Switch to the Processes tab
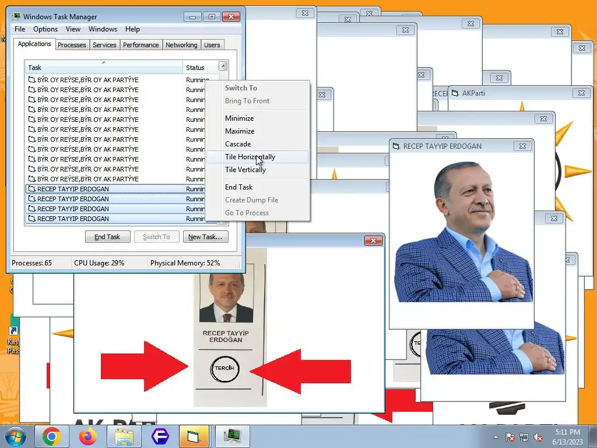 [x=72, y=45]
